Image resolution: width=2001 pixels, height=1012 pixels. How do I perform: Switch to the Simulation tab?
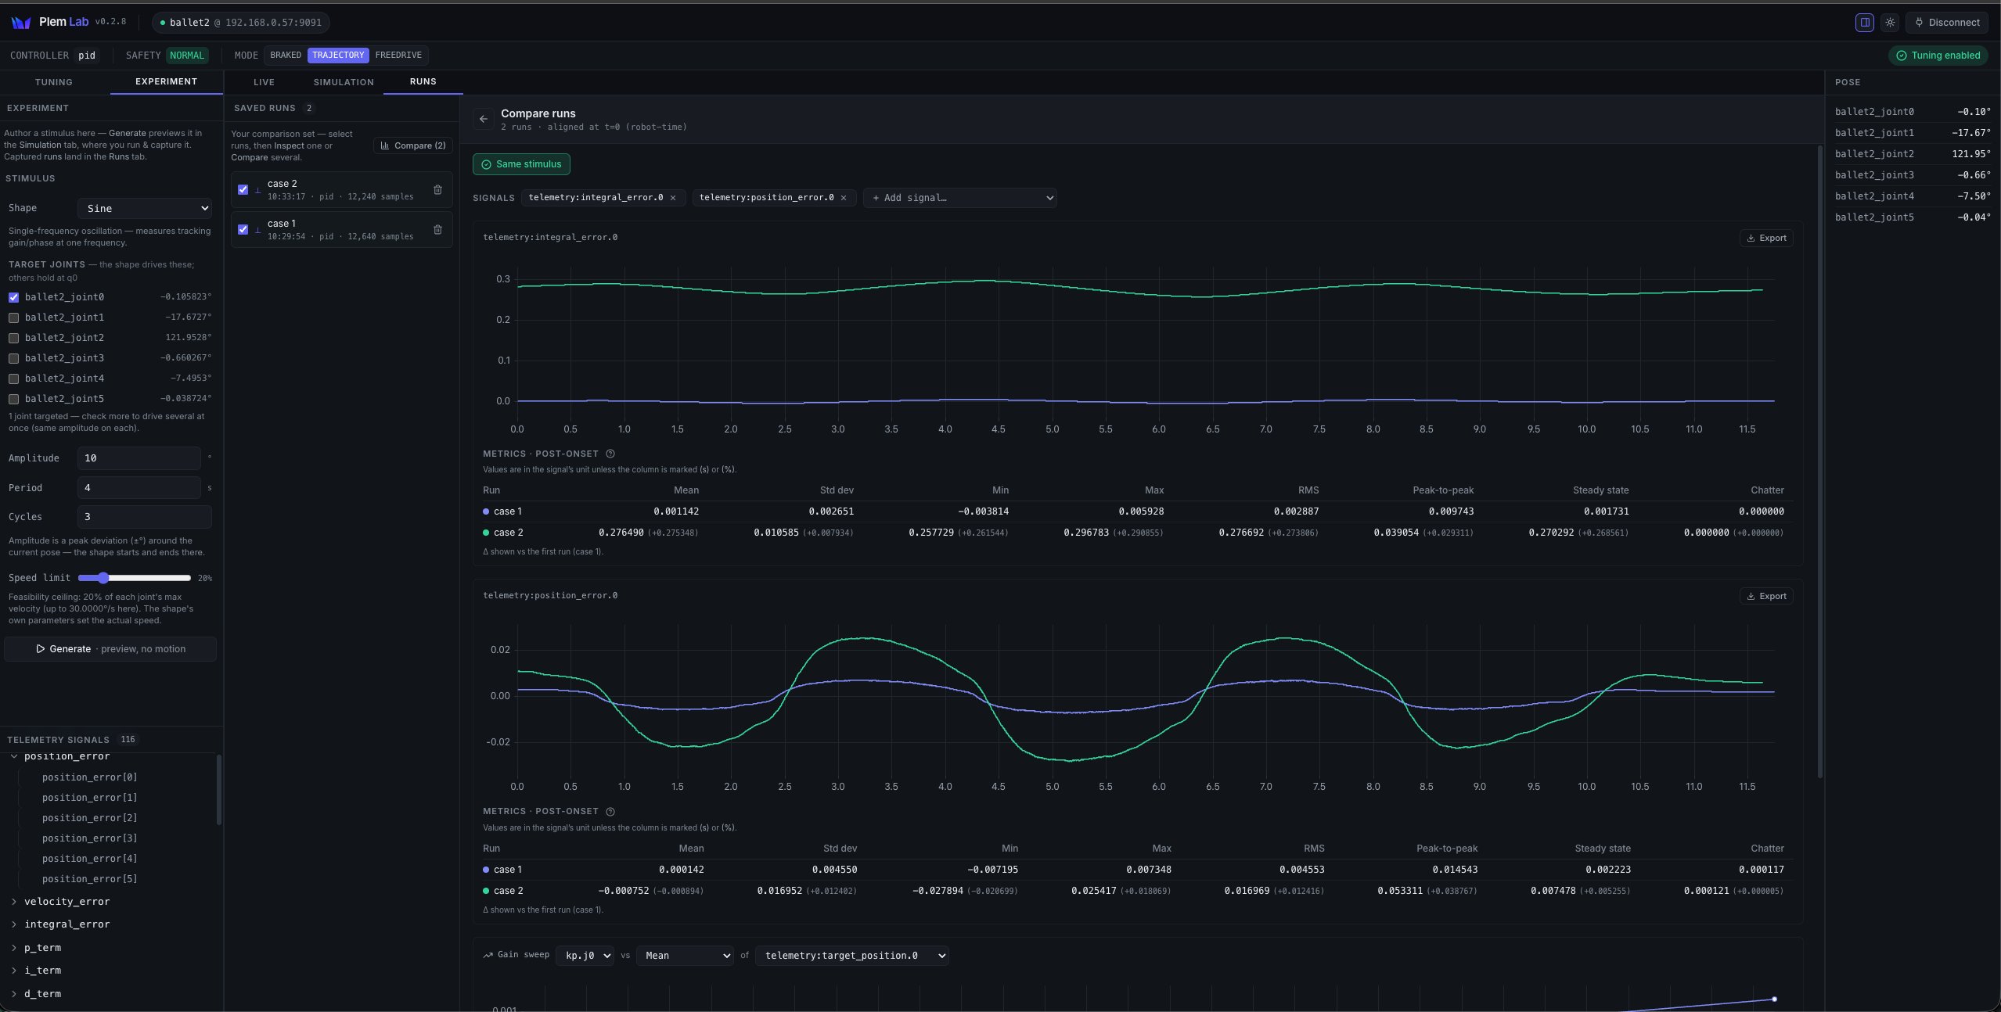[344, 82]
